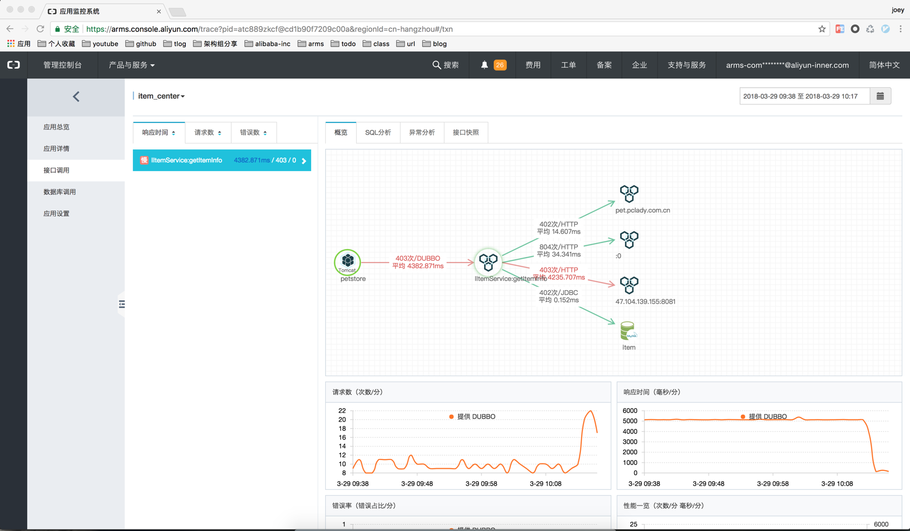Click the slow marker icon on getItemInfo row
Screen dimensions: 910x531
point(144,160)
